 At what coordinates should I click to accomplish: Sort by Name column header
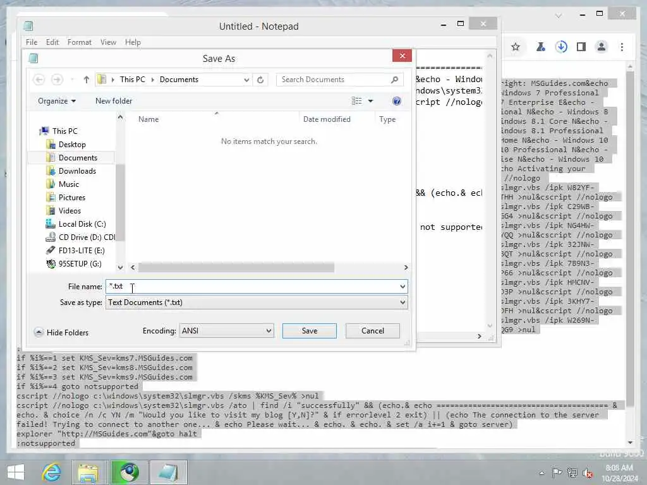tap(148, 119)
